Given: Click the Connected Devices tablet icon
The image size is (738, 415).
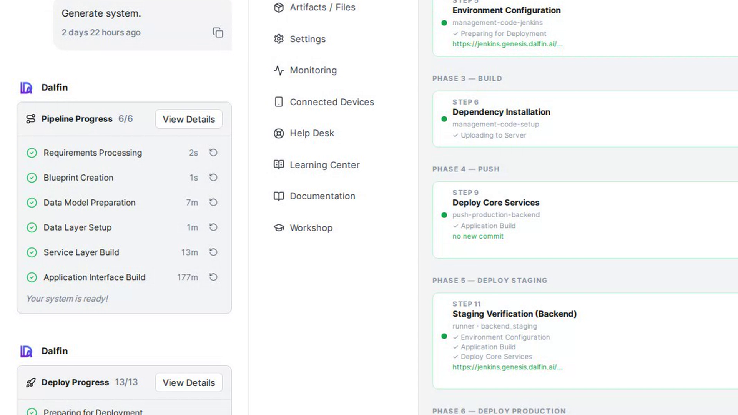Looking at the screenshot, I should 279,102.
